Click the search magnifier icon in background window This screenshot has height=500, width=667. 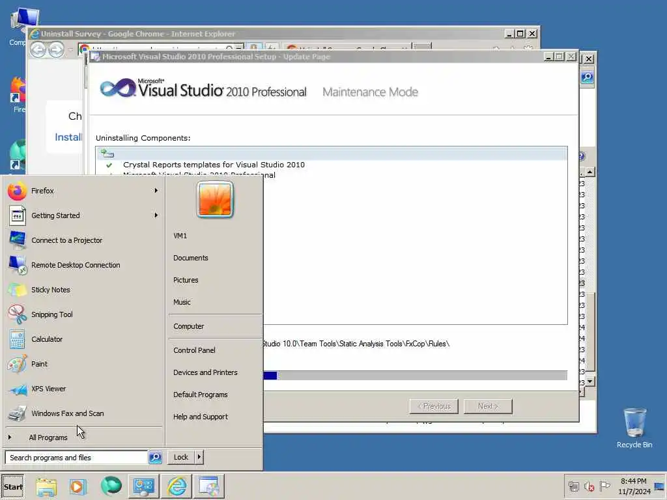[588, 77]
